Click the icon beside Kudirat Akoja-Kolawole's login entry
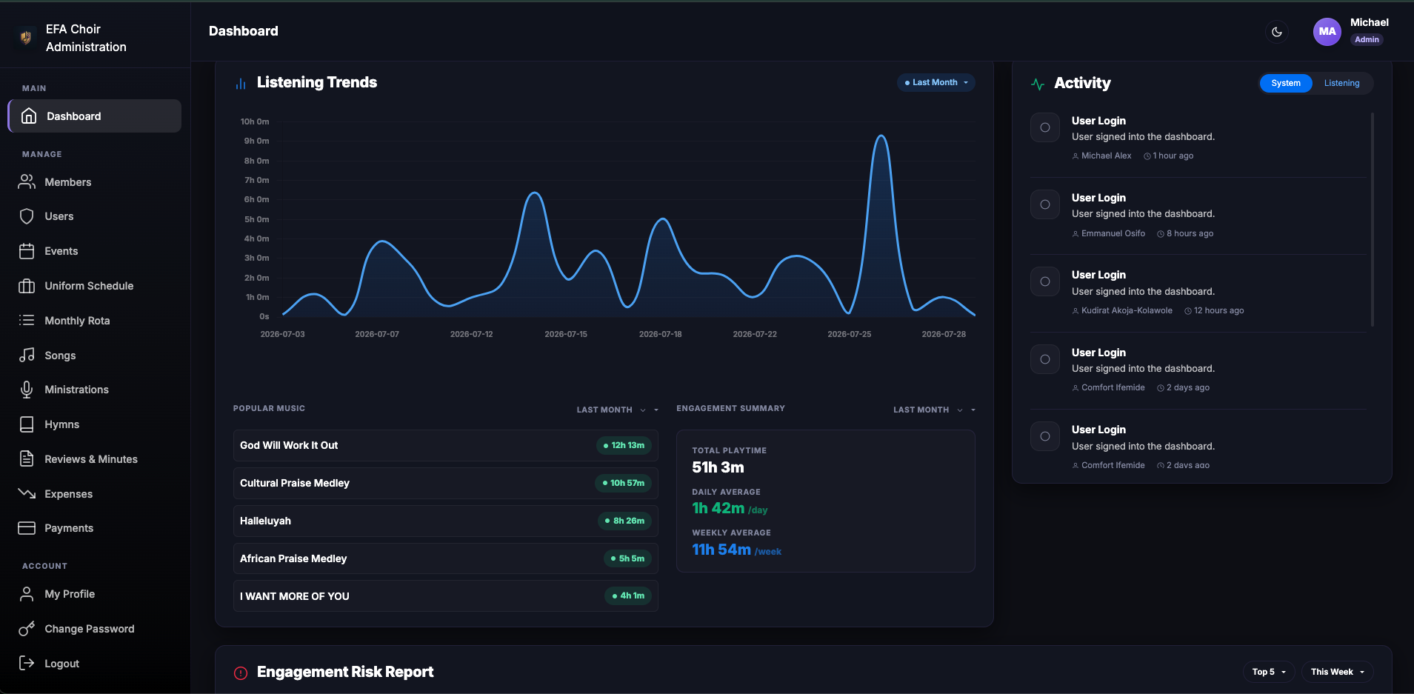This screenshot has height=694, width=1414. 1045,281
